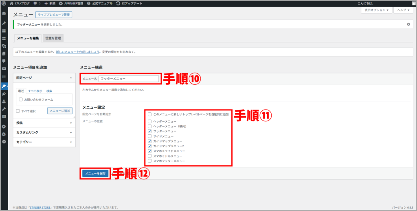
Task: Click the メニューを保存 button
Action: pyautogui.click(x=96, y=173)
